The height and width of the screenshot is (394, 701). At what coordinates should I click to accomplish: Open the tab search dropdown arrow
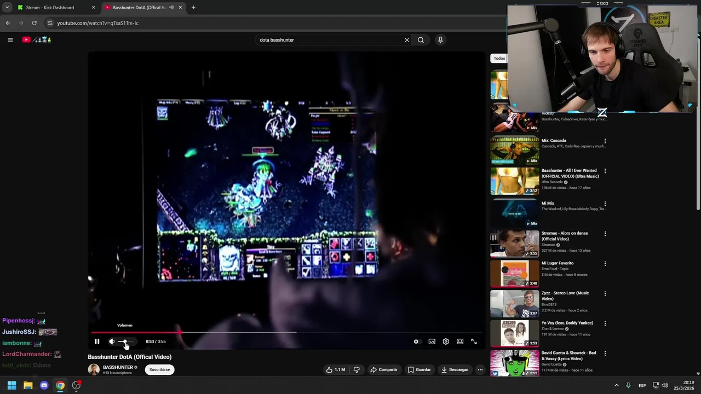point(7,8)
